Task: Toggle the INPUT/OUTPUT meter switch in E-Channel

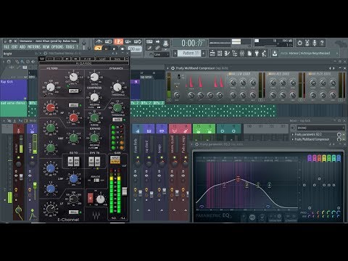Action: [x=115, y=159]
